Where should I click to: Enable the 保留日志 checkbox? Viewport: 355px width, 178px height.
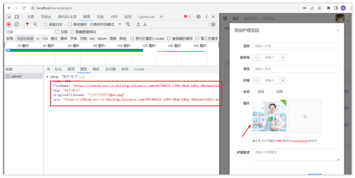click(45, 24)
